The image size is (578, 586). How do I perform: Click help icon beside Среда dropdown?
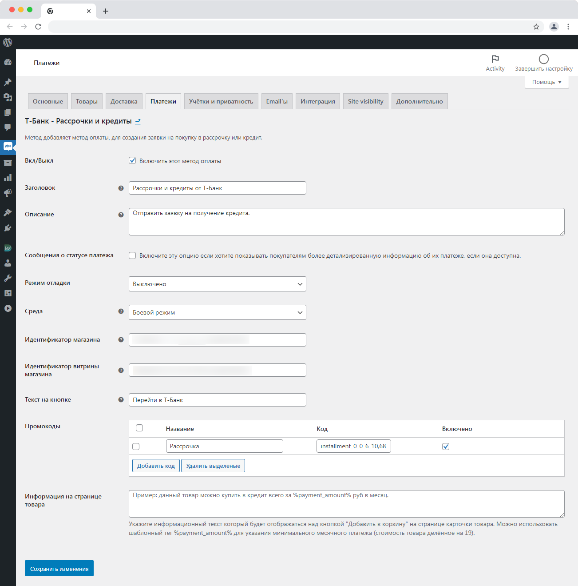[121, 311]
